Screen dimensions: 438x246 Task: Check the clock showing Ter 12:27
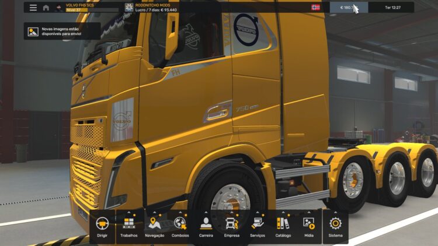tap(392, 8)
